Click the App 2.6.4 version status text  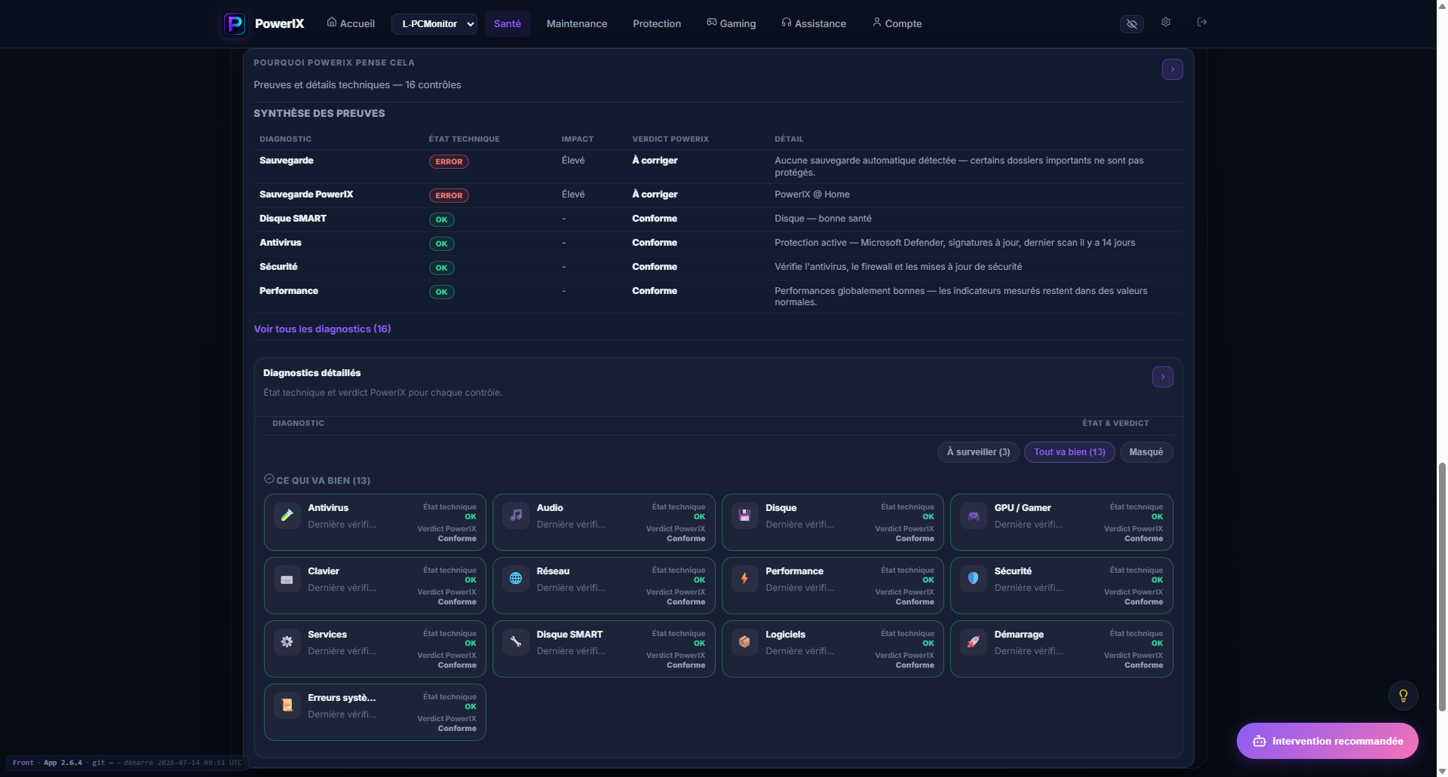click(x=63, y=763)
